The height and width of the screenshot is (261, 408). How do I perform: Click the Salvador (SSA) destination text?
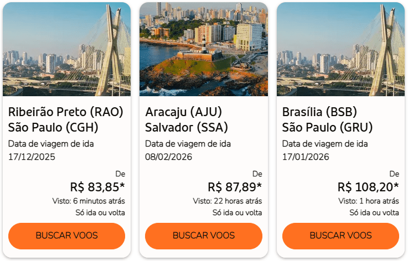(187, 128)
